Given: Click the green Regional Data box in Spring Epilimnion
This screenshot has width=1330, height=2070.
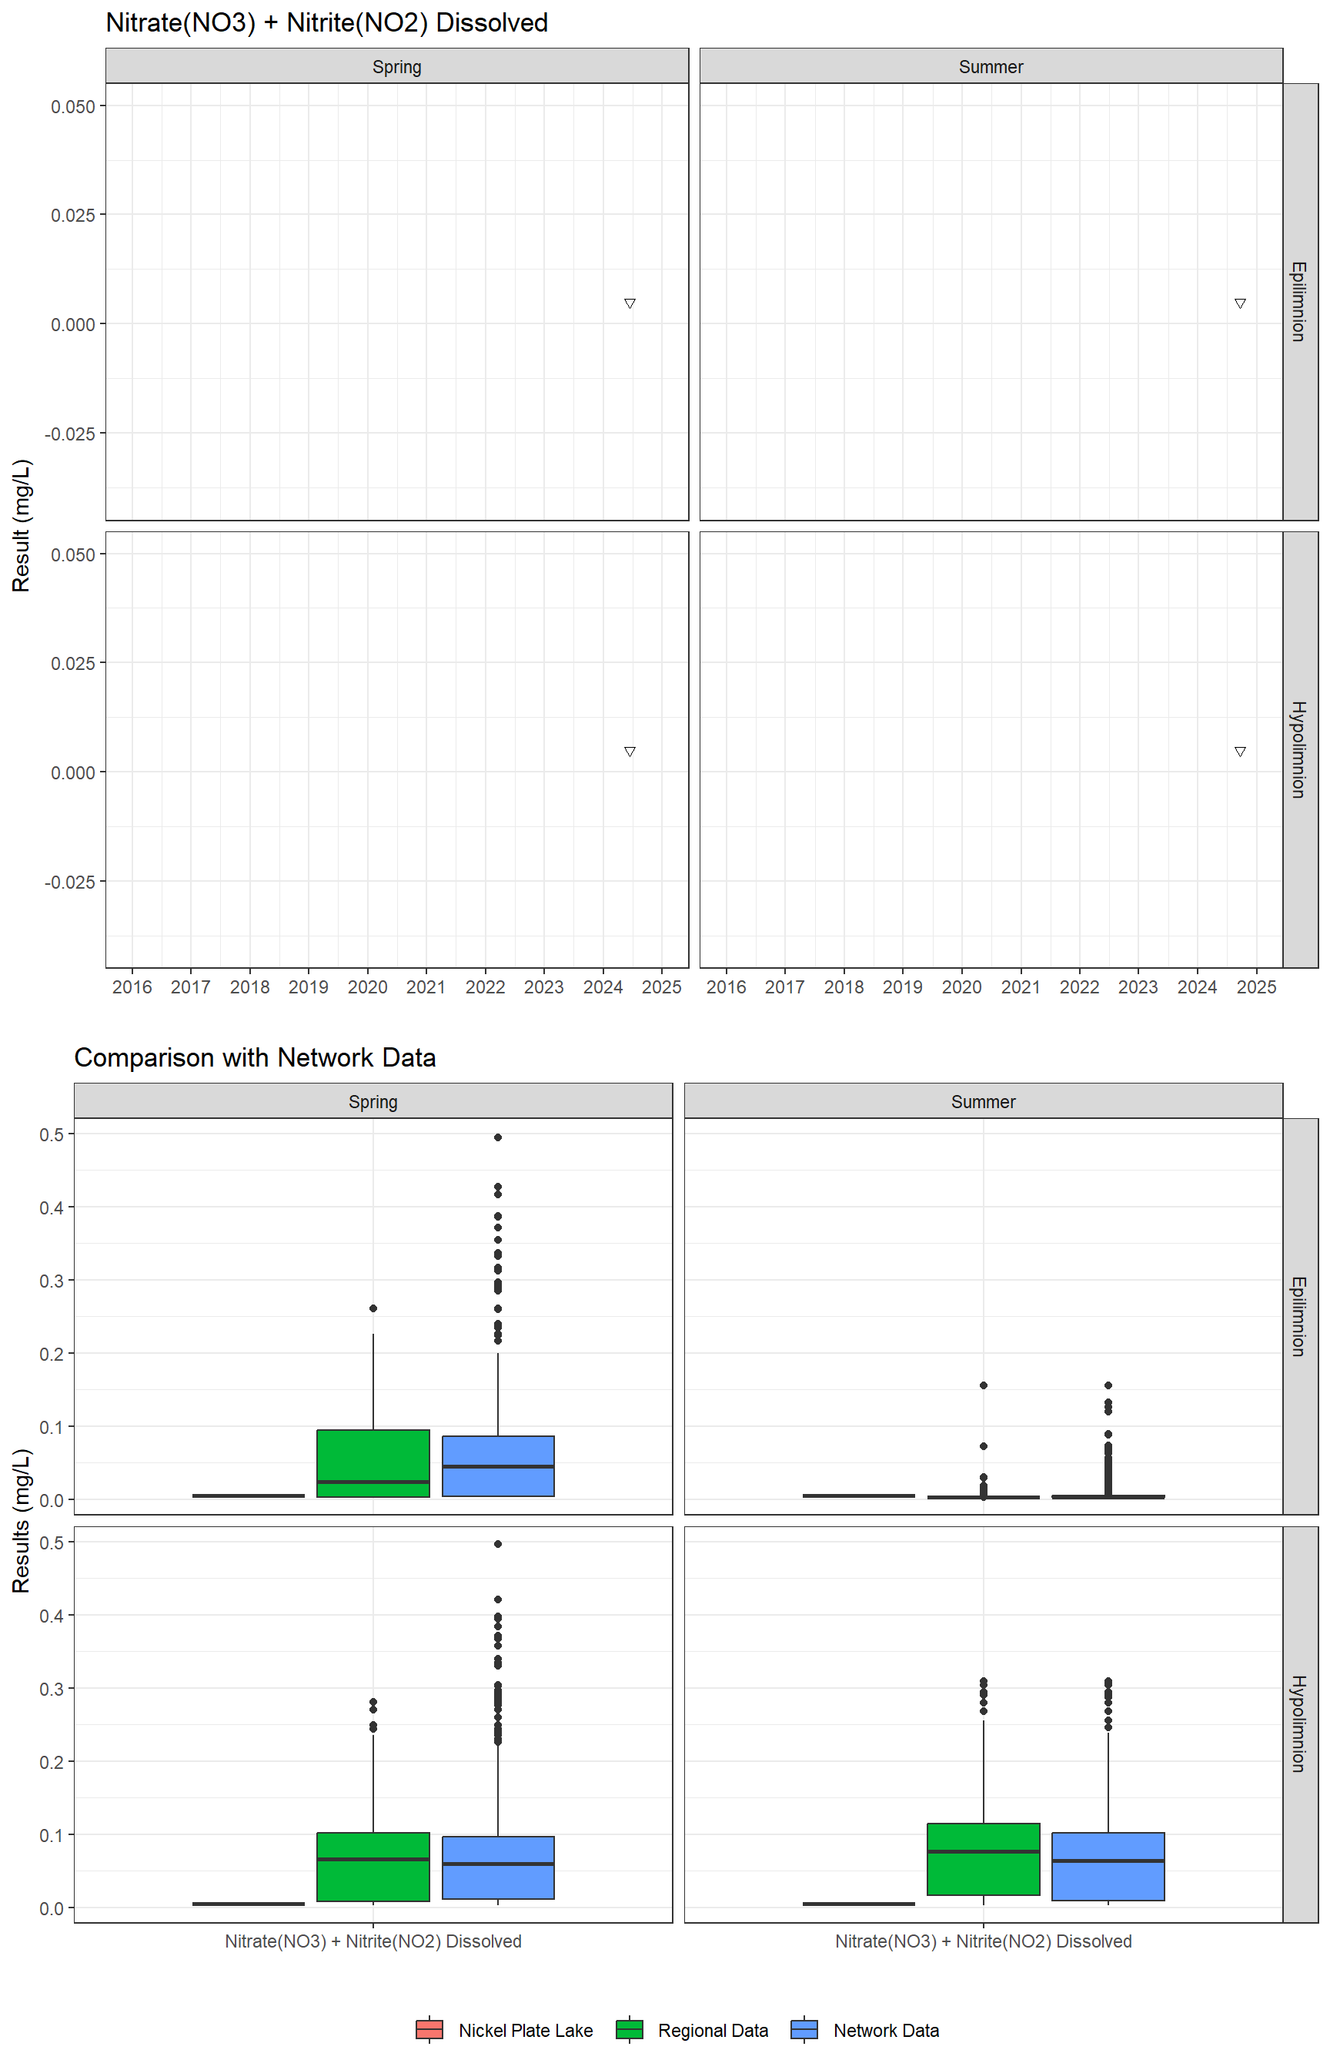Looking at the screenshot, I should 373,1462.
